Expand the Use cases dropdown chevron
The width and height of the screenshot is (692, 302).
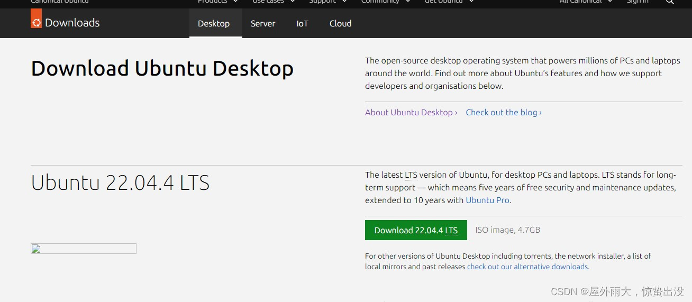coord(293,2)
